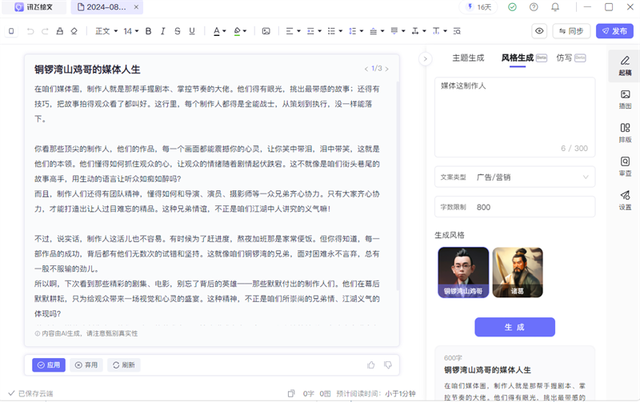Collapse the right generation panel
640x402 pixels.
[426, 58]
